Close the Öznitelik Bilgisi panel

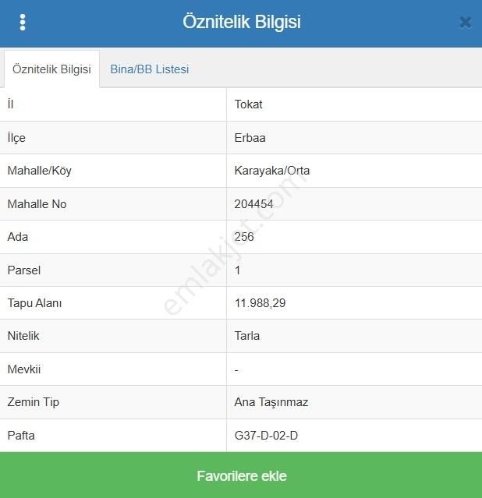[x=465, y=23]
